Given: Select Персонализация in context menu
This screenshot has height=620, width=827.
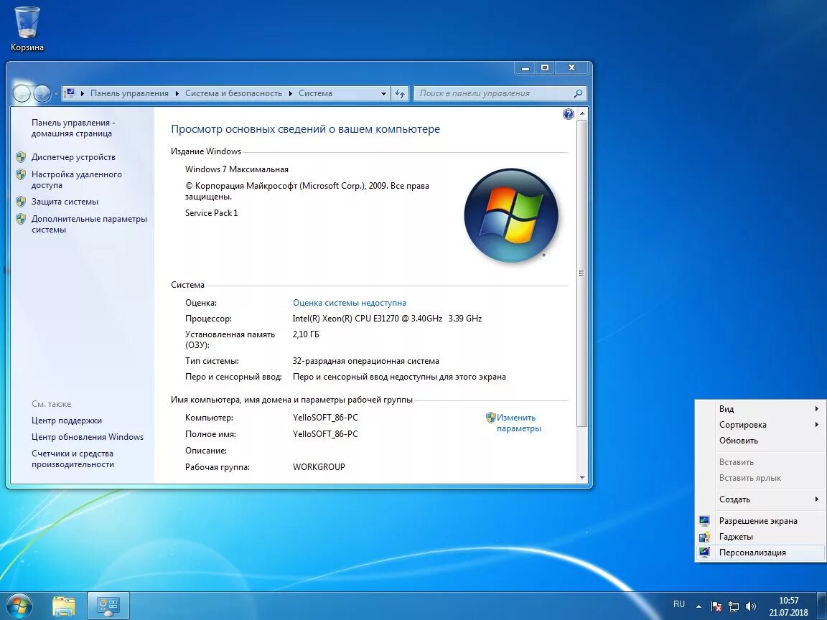Looking at the screenshot, I should coord(760,553).
